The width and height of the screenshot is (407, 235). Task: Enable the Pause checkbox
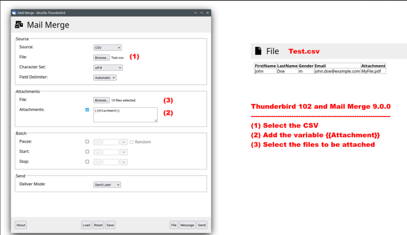87,141
